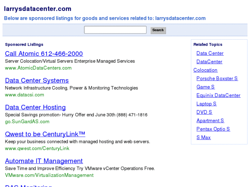Visit VMware.com/VirtualizationManagement link
The height and width of the screenshot is (187, 250).
coord(49,175)
